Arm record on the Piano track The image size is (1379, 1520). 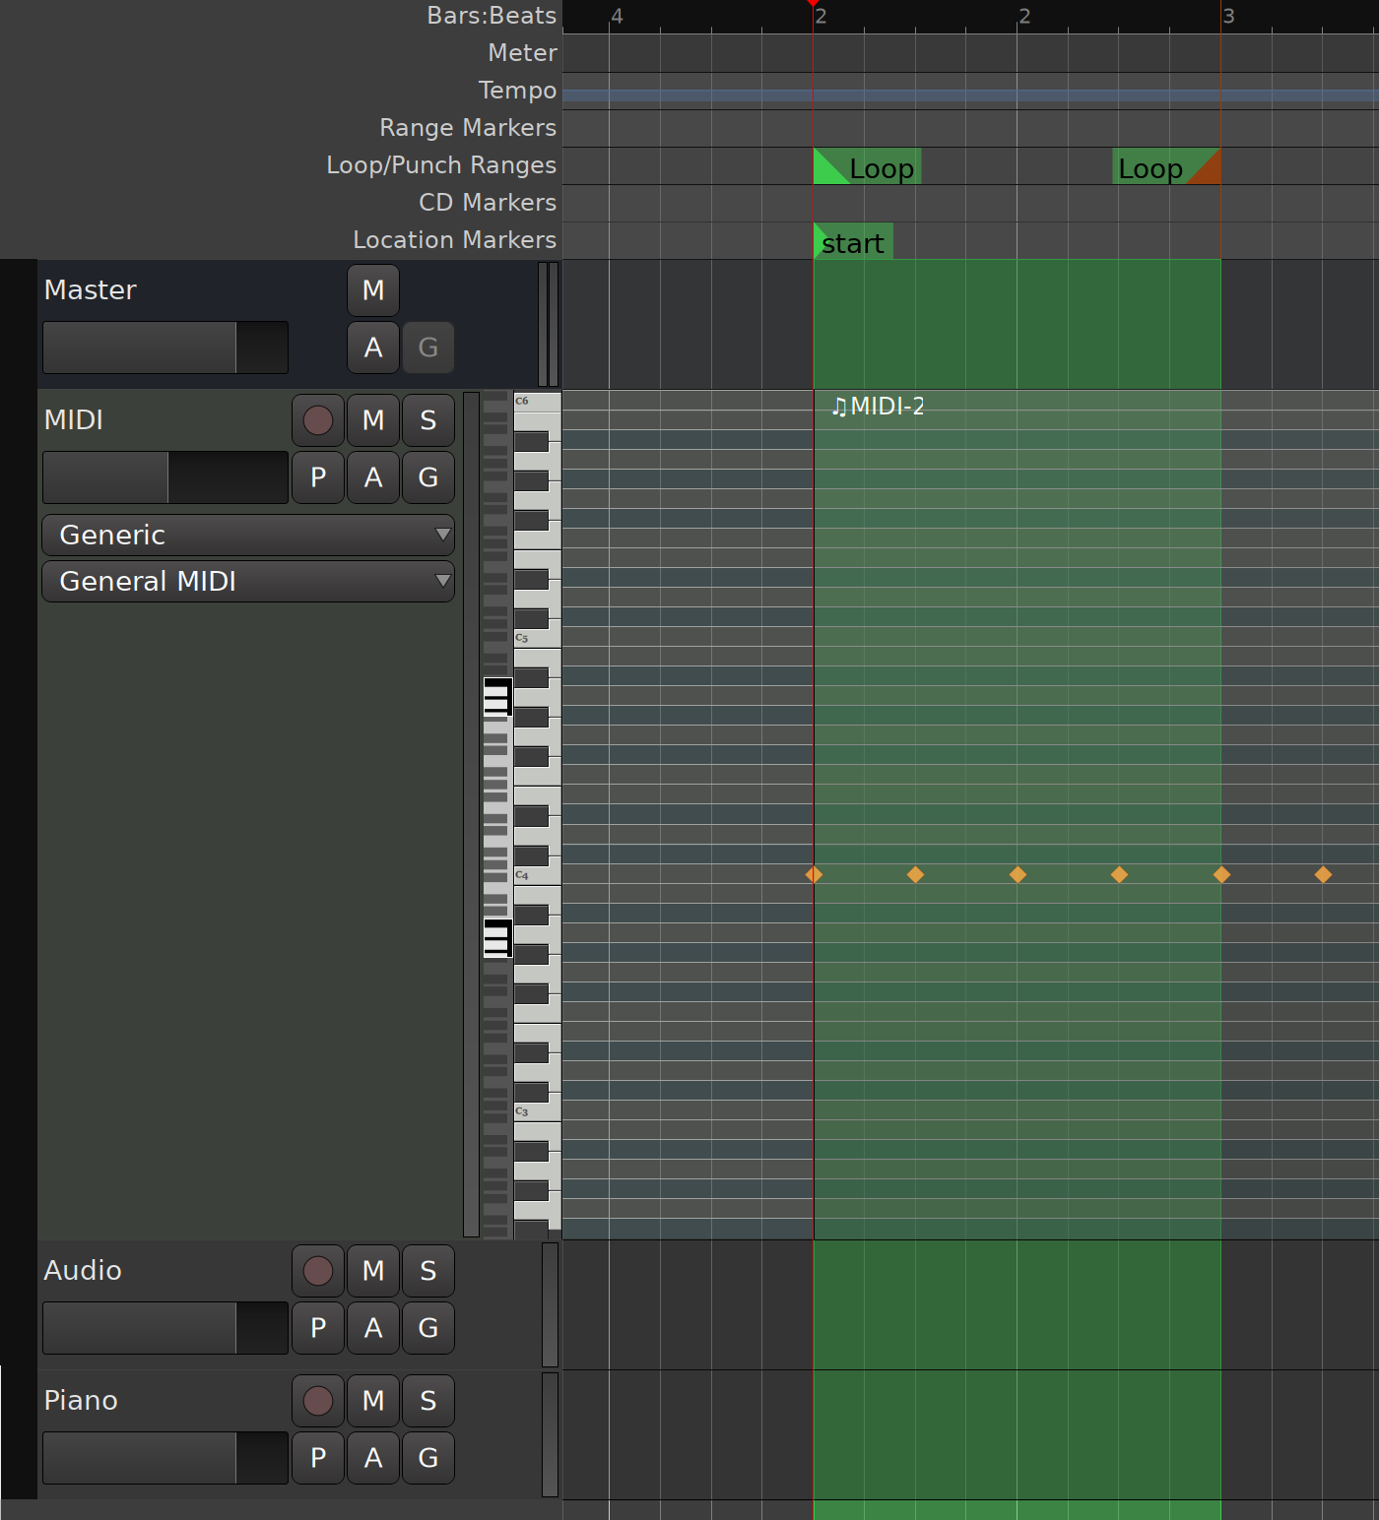click(318, 1401)
